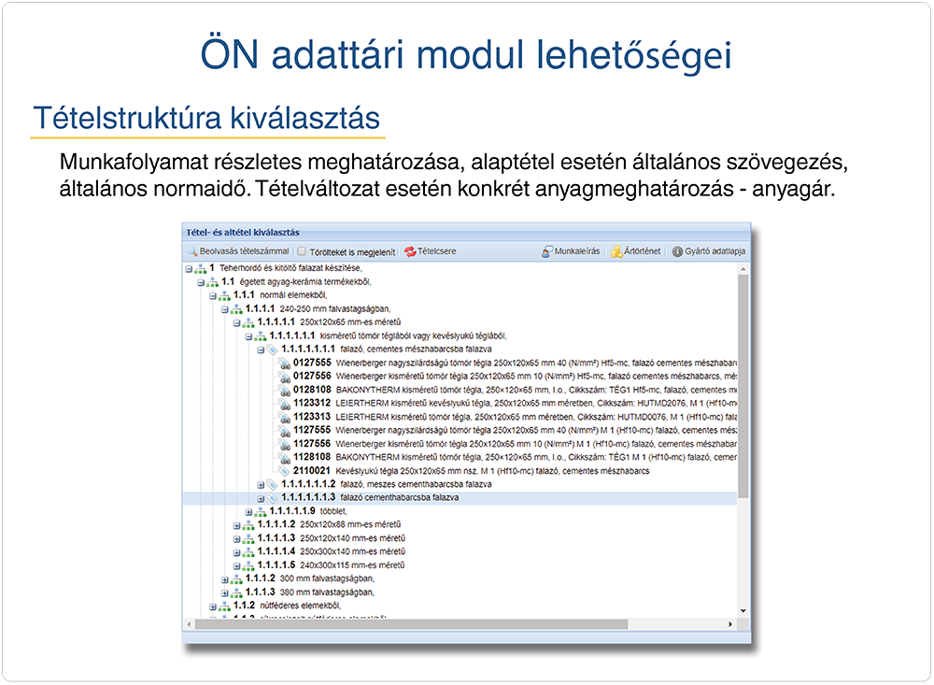Expand node 1.1.2 nútféderes elemekből

213,607
